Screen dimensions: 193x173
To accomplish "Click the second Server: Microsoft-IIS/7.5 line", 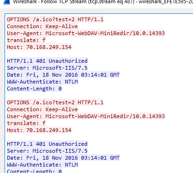I will pos(47,151).
